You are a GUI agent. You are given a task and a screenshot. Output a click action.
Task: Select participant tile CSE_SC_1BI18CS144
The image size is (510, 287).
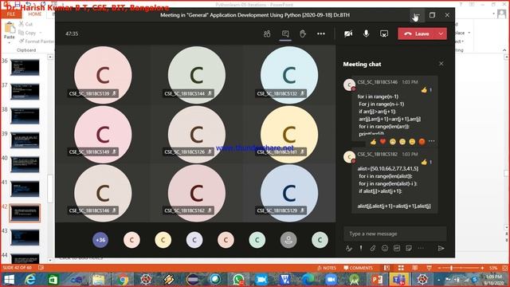coord(197,75)
